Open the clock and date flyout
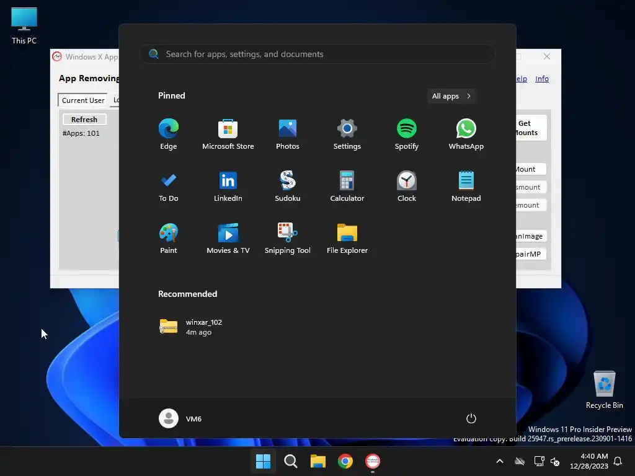635x476 pixels. click(589, 461)
